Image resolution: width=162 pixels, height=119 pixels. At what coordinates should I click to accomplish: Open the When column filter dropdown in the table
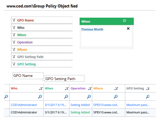pos(67,88)
